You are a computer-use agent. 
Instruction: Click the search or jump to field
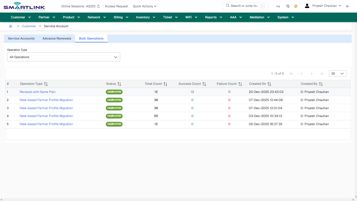tap(245, 6)
